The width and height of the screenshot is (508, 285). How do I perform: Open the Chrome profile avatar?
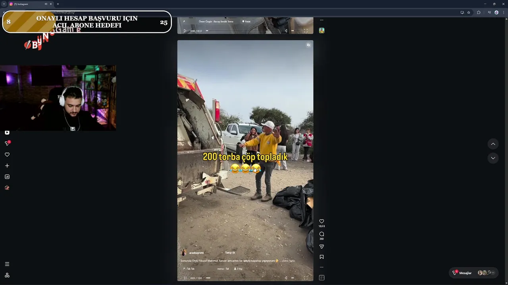pos(496,12)
